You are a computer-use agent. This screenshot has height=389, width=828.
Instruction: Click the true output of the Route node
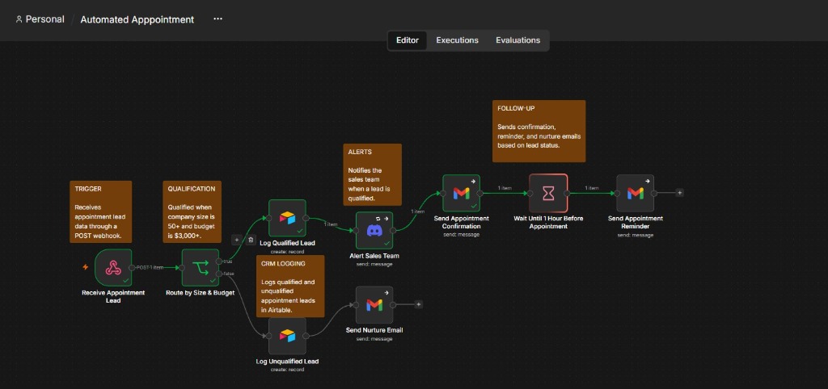218,261
